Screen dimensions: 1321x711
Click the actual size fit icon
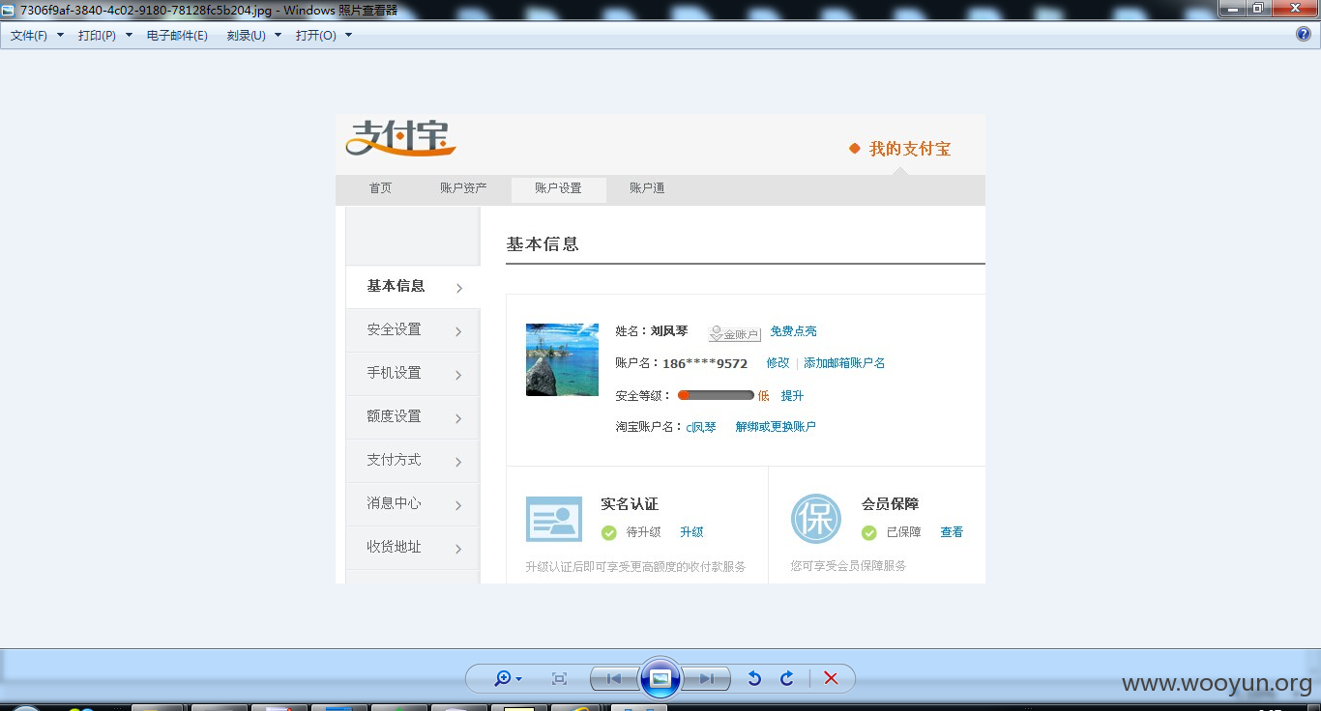(559, 679)
